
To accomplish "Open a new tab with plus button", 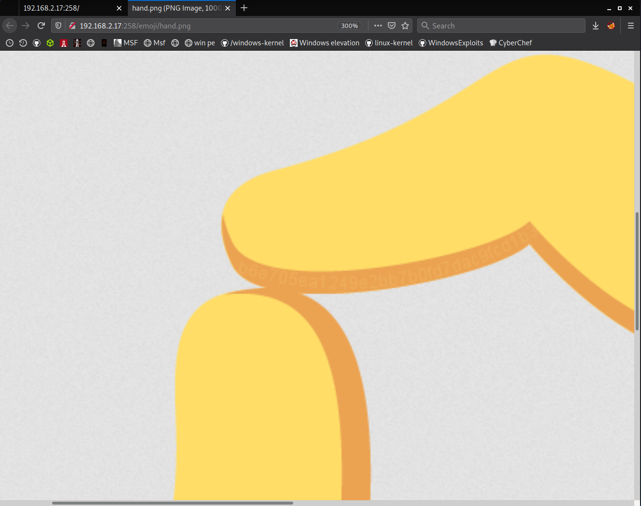I will point(244,8).
